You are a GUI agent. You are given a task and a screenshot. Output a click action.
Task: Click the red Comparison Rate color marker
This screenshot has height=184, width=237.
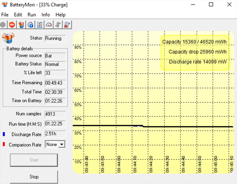[4, 145]
